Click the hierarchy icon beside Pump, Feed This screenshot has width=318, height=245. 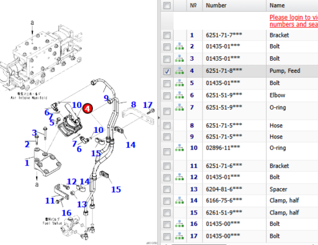[x=179, y=70]
